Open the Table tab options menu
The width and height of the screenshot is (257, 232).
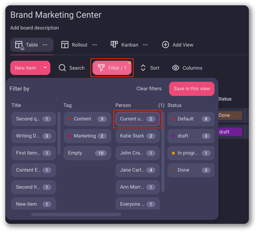45,45
